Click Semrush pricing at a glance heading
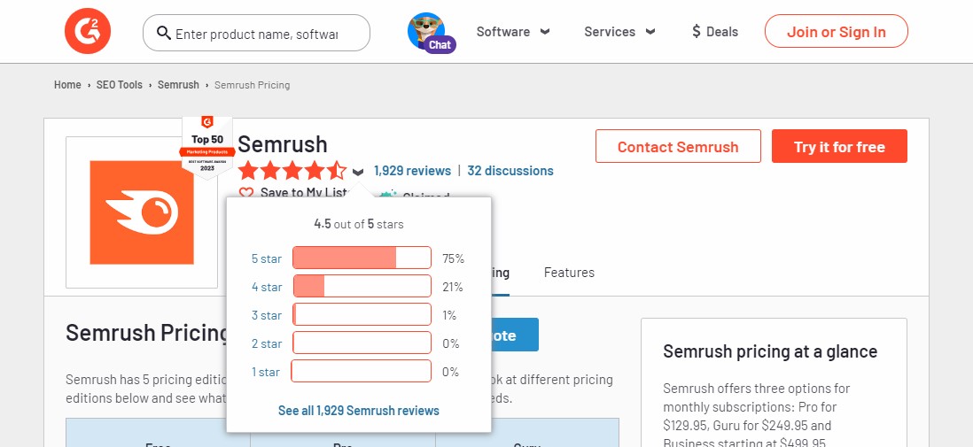The height and width of the screenshot is (447, 973). pyautogui.click(x=770, y=351)
